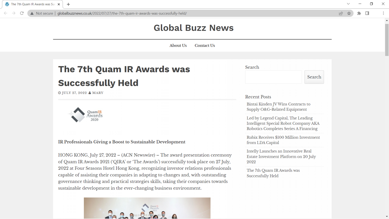Click the Quam IR Awards 2020 logo image

coord(86,115)
